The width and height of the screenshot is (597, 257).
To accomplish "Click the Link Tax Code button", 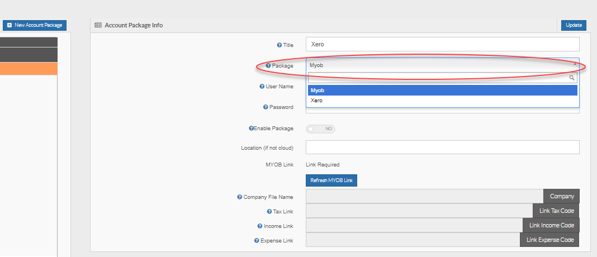I will [x=556, y=211].
